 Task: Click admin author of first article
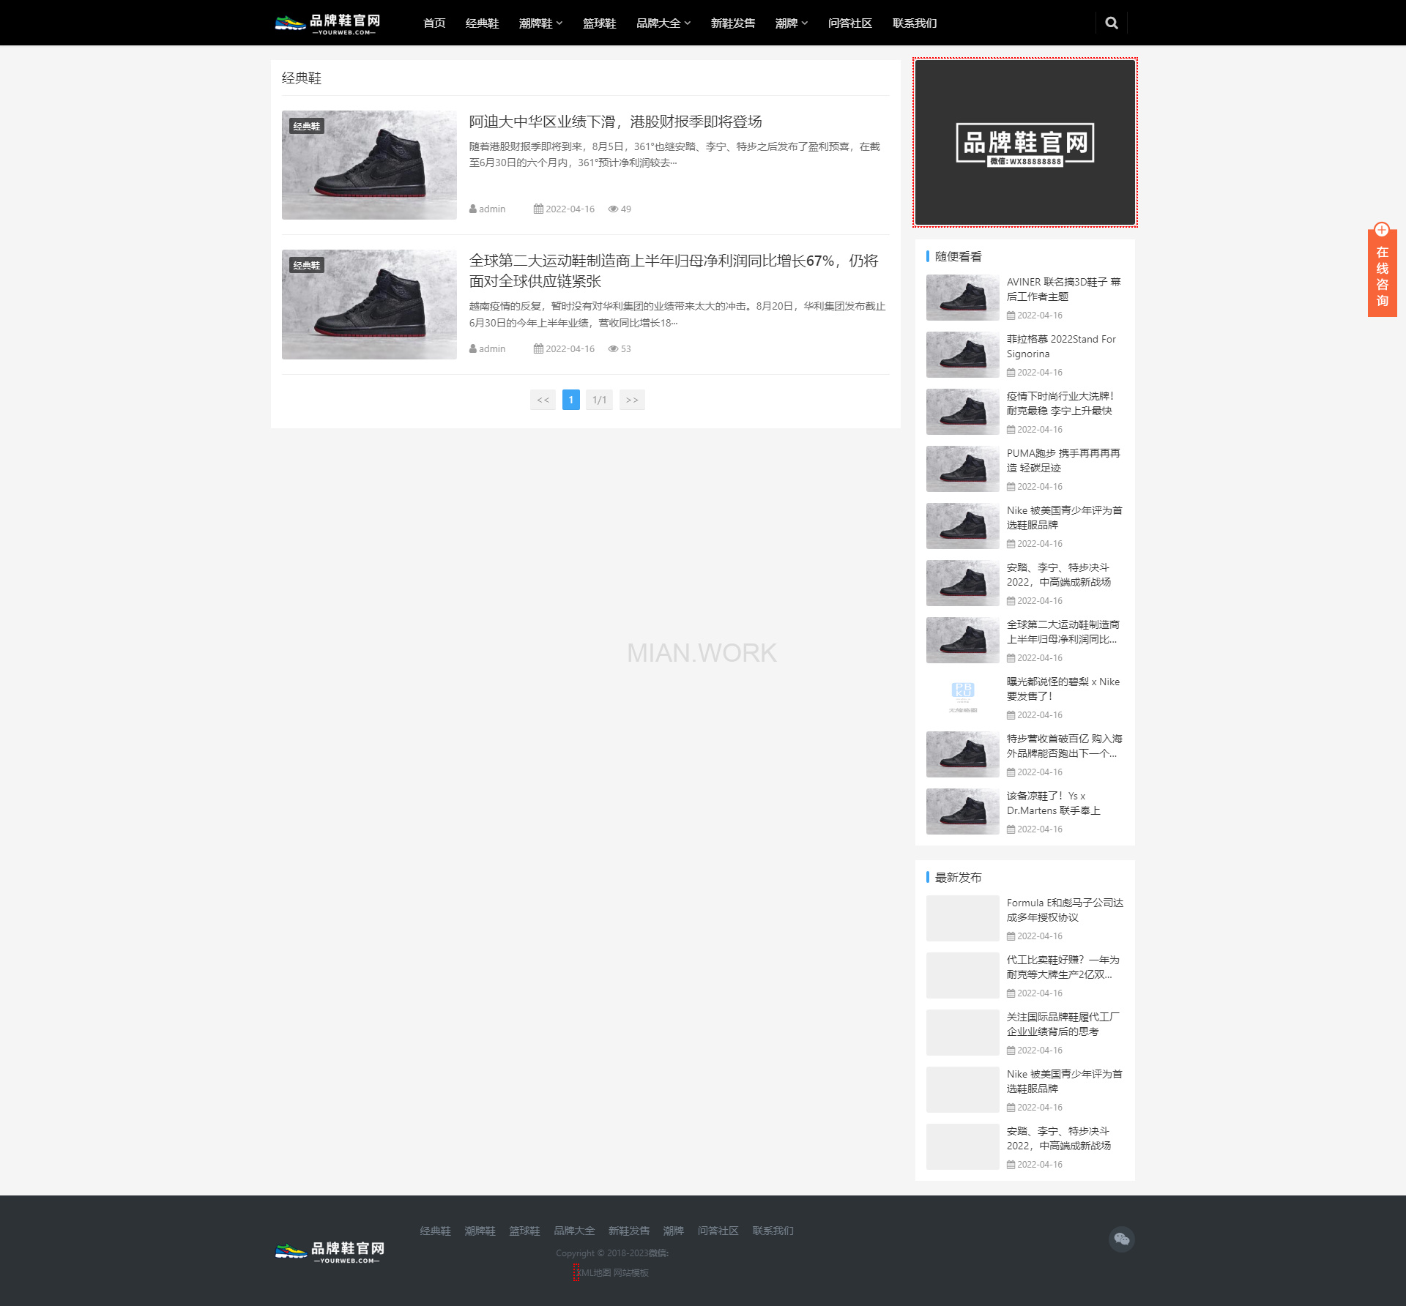(x=488, y=209)
